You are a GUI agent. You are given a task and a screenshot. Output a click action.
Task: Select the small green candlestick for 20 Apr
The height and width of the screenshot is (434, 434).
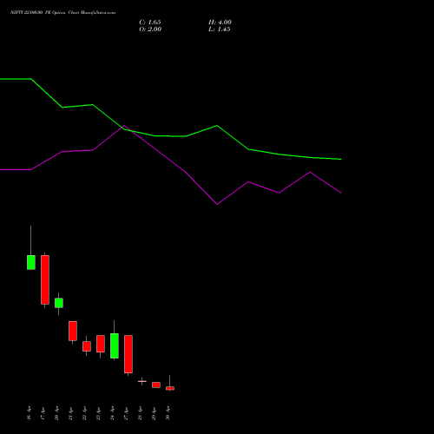pyautogui.click(x=59, y=303)
